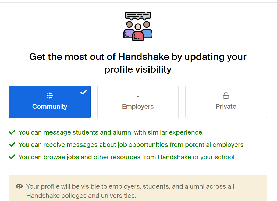This screenshot has width=277, height=201.
Task: Click the green checkmark beside the messaging students benefit
Action: coord(12,132)
